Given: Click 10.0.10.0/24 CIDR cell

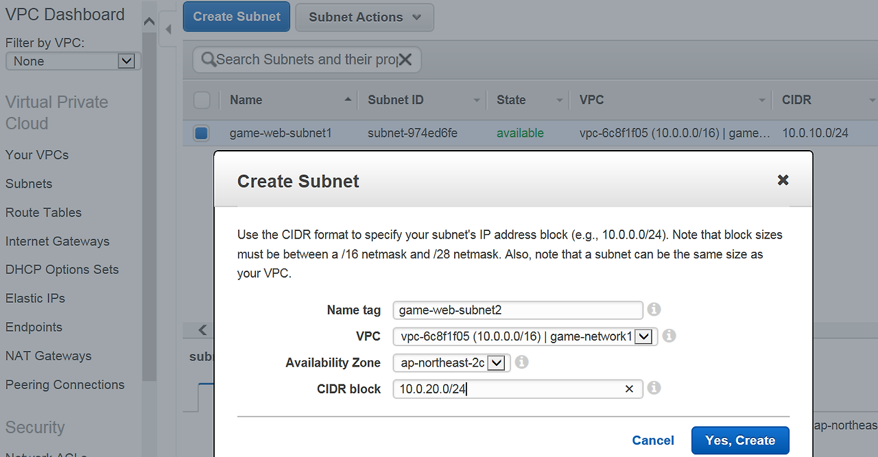Looking at the screenshot, I should (x=815, y=133).
